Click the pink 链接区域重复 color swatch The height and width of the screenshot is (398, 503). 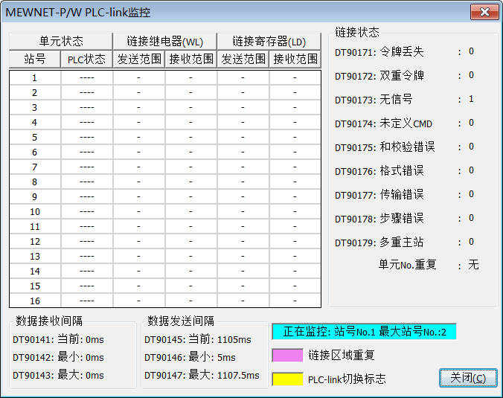(x=288, y=356)
